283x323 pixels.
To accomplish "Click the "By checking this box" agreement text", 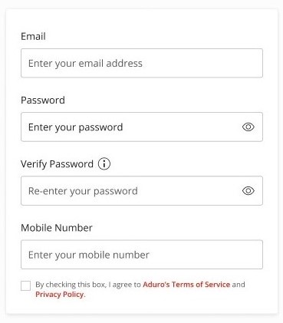I will (x=71, y=285).
